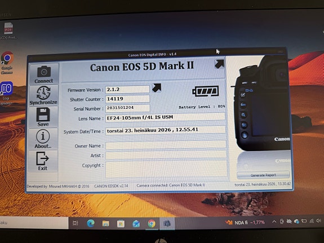The height and width of the screenshot is (243, 324).
Task: Select the Firmware Version field 2.1.2
Action: 127,89
